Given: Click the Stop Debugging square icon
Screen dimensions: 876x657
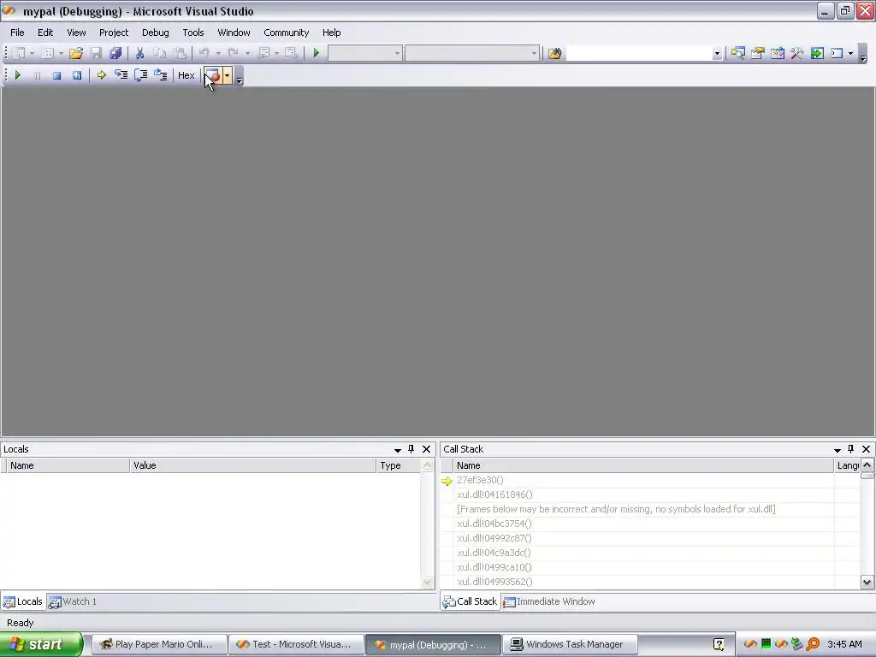Looking at the screenshot, I should point(56,75).
